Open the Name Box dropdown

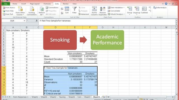pyautogui.click(x=24, y=21)
